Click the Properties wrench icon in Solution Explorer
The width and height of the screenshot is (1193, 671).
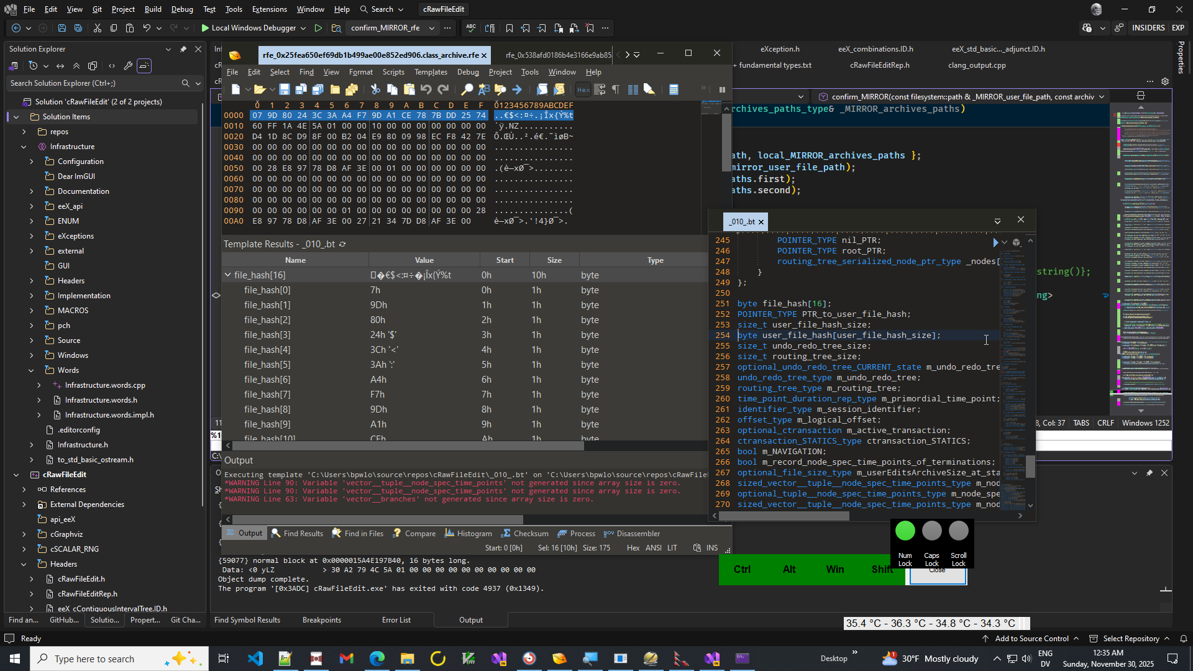(128, 66)
